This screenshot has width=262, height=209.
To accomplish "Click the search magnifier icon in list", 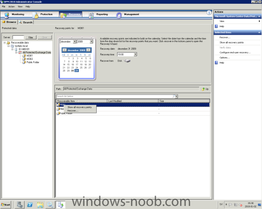I will pos(174,96).
